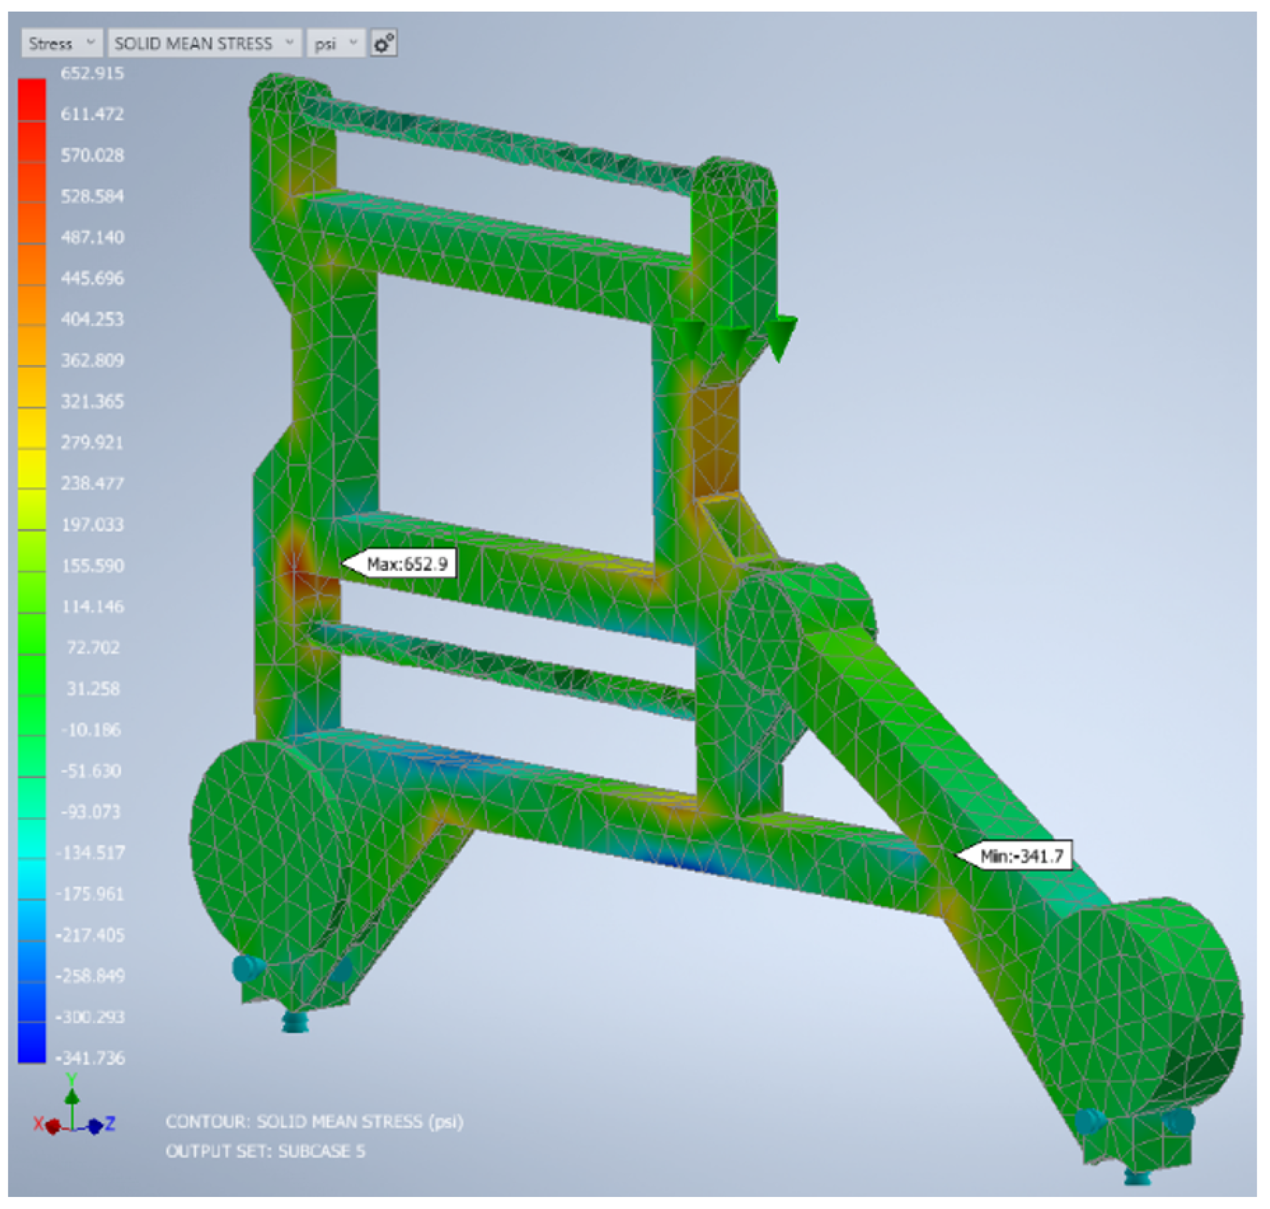Open the contour plot settings gear

384,43
